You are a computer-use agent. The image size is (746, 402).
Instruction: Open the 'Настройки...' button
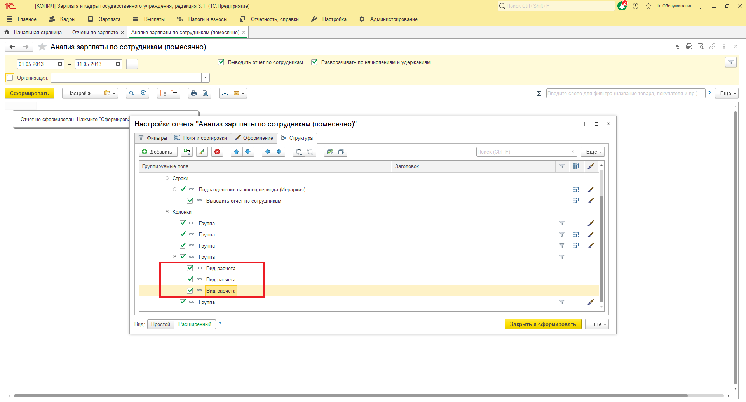[x=82, y=93]
